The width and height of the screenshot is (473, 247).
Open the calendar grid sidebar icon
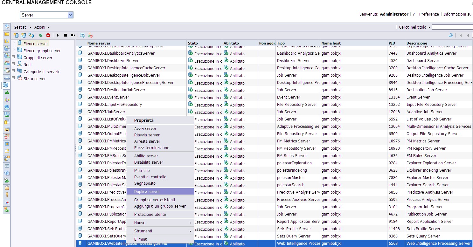(7, 144)
